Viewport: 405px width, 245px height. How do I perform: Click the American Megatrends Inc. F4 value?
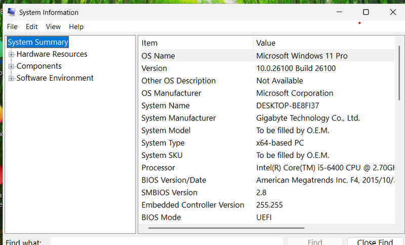point(325,180)
